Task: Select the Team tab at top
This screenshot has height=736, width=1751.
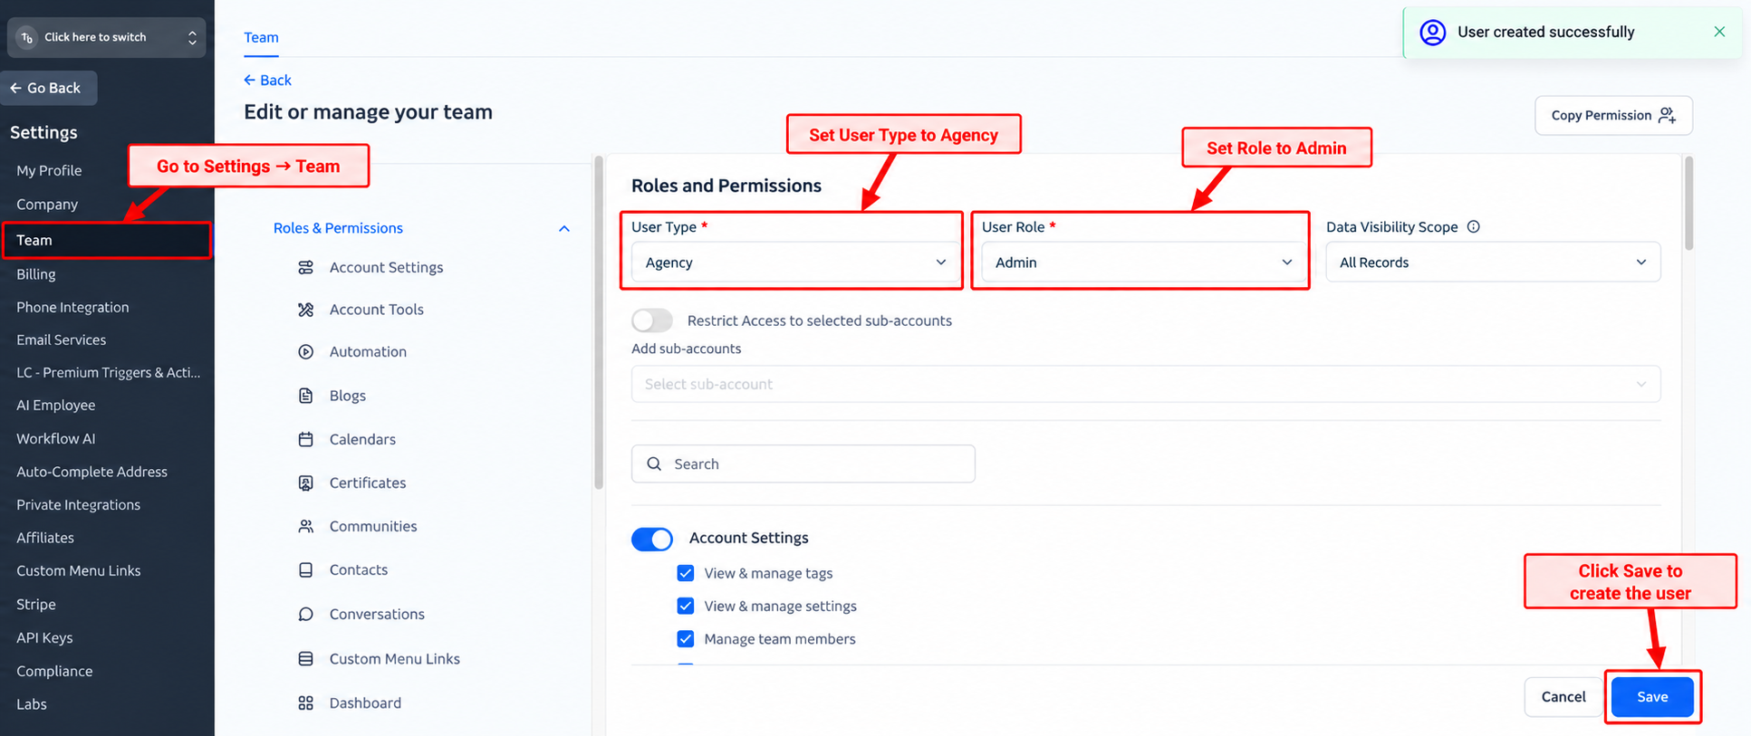Action: (261, 37)
